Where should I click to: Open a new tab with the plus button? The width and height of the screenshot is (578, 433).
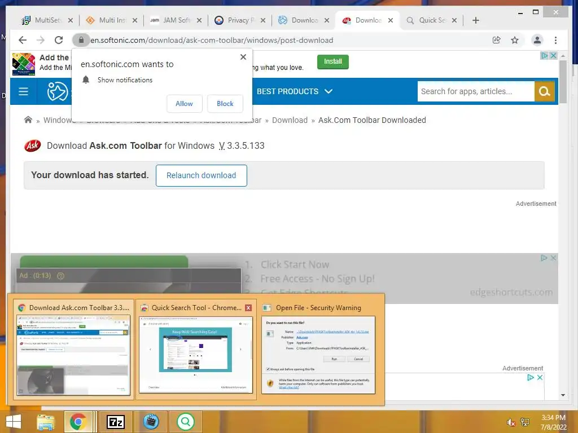[475, 20]
